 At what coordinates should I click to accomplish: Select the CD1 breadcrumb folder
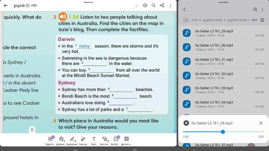[255, 20]
